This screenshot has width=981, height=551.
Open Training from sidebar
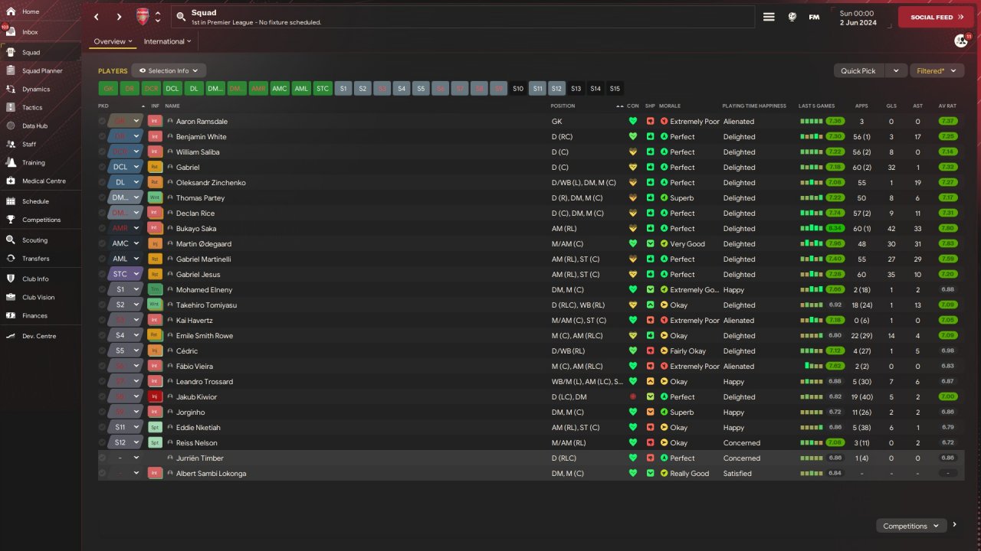point(33,162)
